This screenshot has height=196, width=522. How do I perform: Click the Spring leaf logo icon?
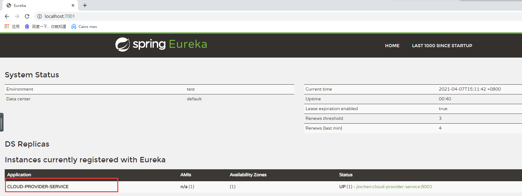[x=122, y=44]
